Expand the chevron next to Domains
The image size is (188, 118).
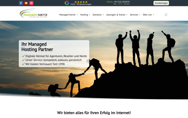[x=103, y=15]
